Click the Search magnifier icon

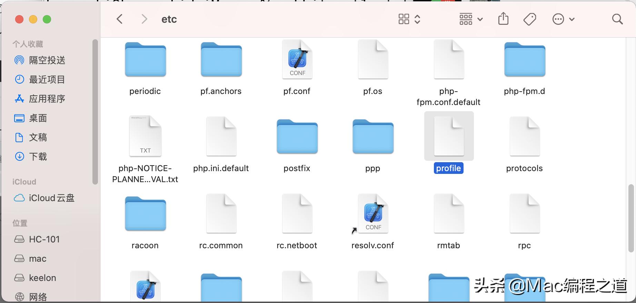[x=617, y=19]
